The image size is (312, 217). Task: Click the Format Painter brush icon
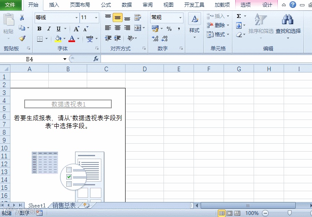[x=22, y=38]
